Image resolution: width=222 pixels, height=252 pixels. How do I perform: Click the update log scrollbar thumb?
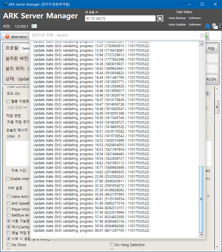pos(201,199)
